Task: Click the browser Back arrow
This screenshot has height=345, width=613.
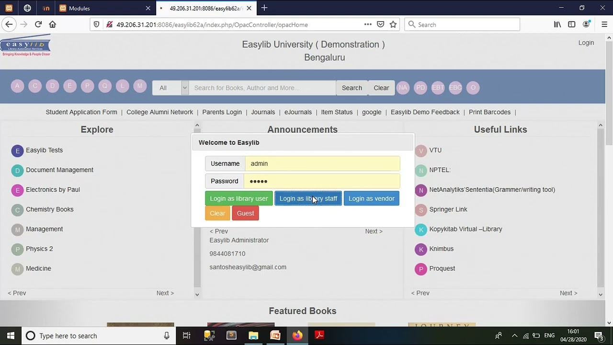Action: [x=9, y=24]
